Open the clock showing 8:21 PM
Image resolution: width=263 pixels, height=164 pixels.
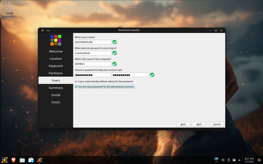tap(249, 160)
